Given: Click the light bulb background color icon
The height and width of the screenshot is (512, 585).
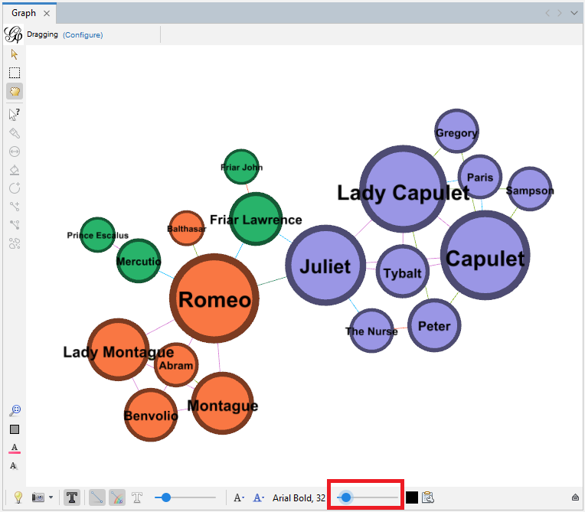Looking at the screenshot, I should 18,497.
